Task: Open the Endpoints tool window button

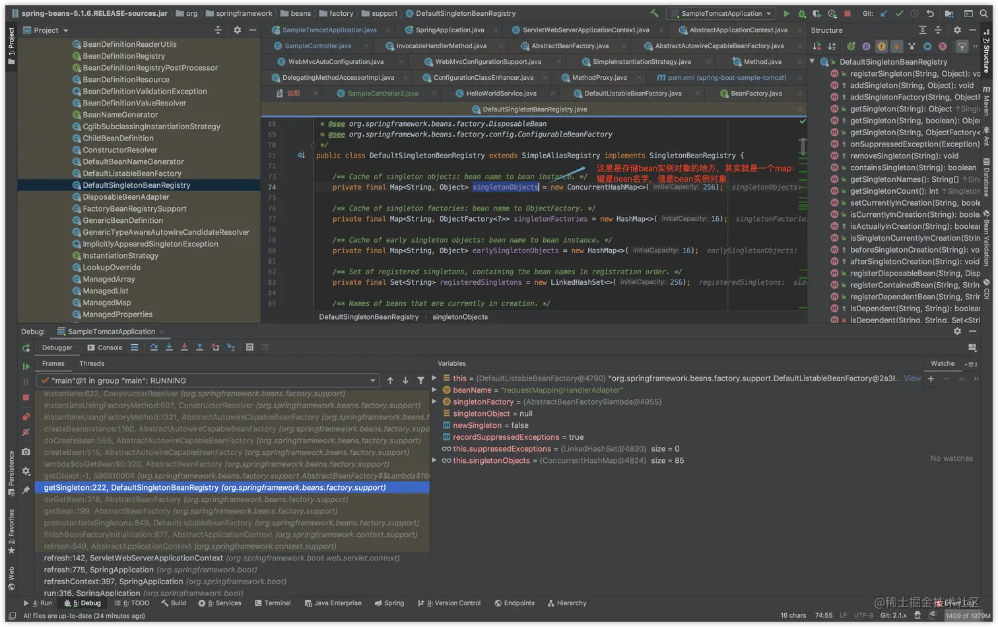Action: tap(514, 603)
